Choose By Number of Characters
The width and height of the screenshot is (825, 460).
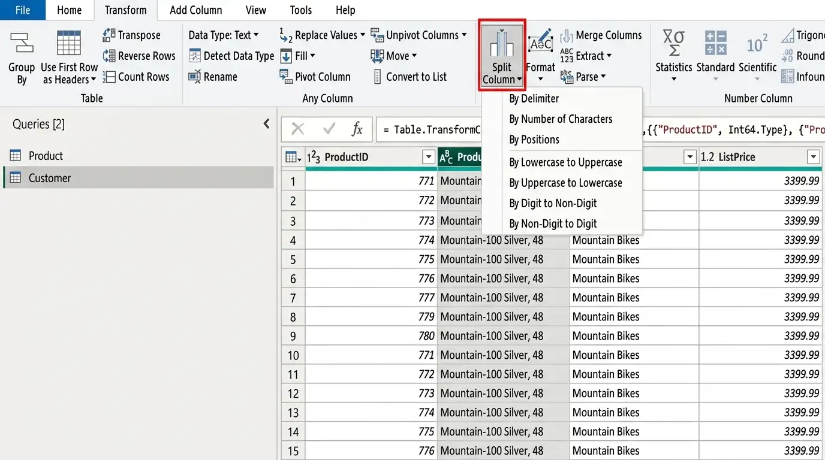(x=562, y=119)
